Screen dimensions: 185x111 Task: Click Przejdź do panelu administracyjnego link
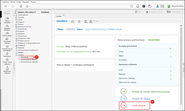pyautogui.click(x=151, y=92)
